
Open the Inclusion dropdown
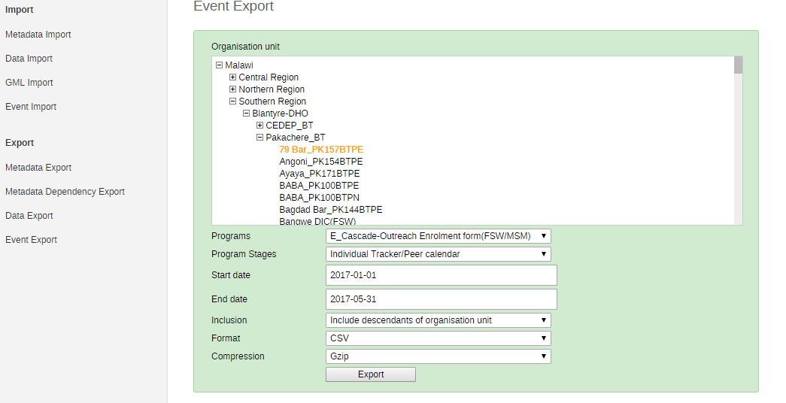coord(438,320)
